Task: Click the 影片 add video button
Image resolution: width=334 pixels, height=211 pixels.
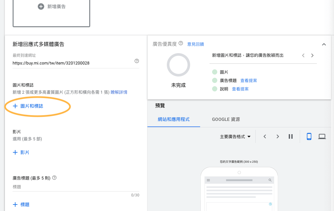Action: point(21,152)
